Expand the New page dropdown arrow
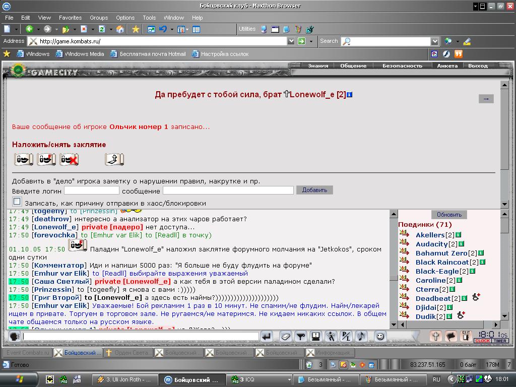This screenshot has height=387, width=516. point(16,30)
